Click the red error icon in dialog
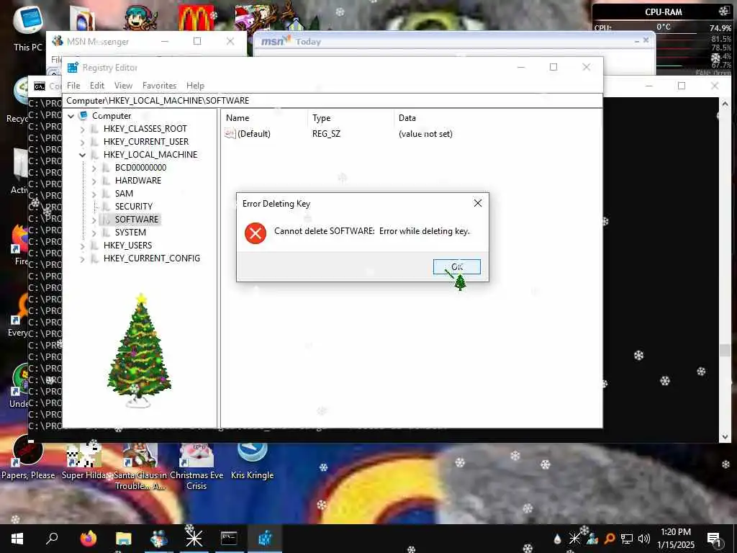Screen dimensions: 737x553 pos(256,233)
